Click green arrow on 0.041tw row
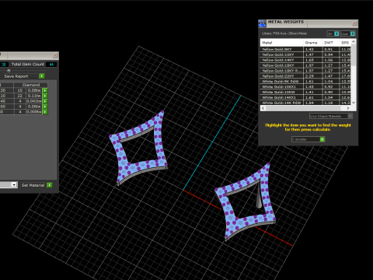This screenshot has height=280, width=373. point(45,101)
